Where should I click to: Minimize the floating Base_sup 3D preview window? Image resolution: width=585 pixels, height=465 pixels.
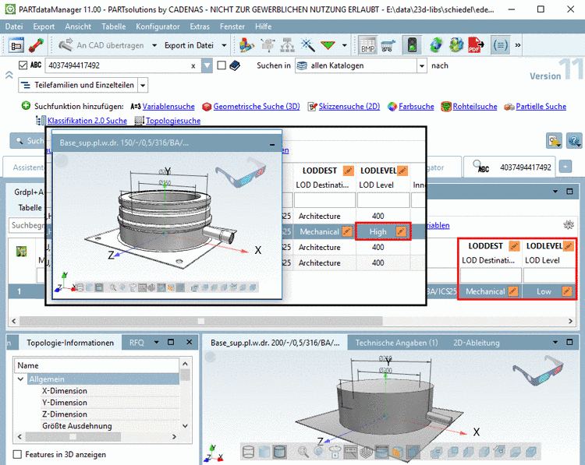point(272,143)
